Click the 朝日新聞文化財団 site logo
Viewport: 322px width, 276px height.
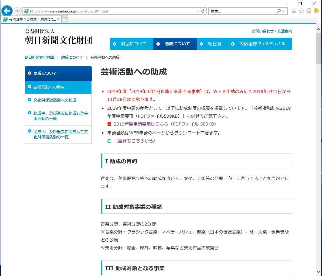(59, 37)
